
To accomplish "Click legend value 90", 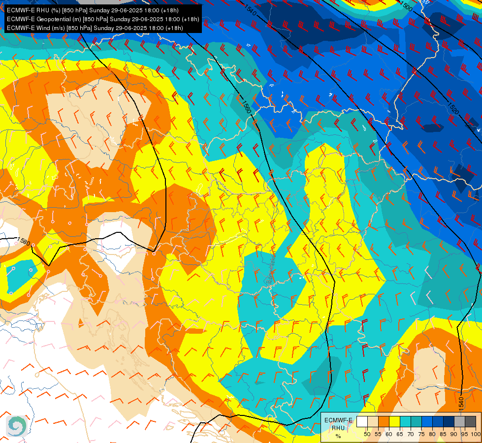I will [454, 434].
